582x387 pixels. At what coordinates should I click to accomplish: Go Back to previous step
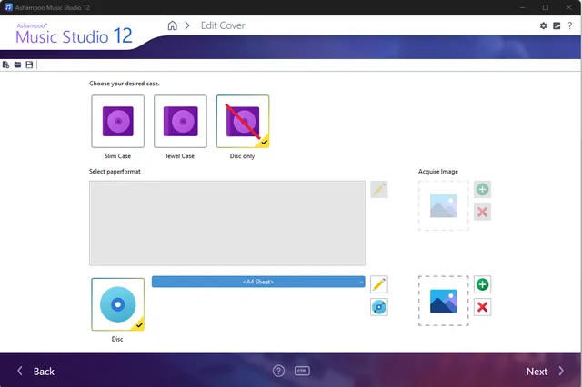point(36,372)
